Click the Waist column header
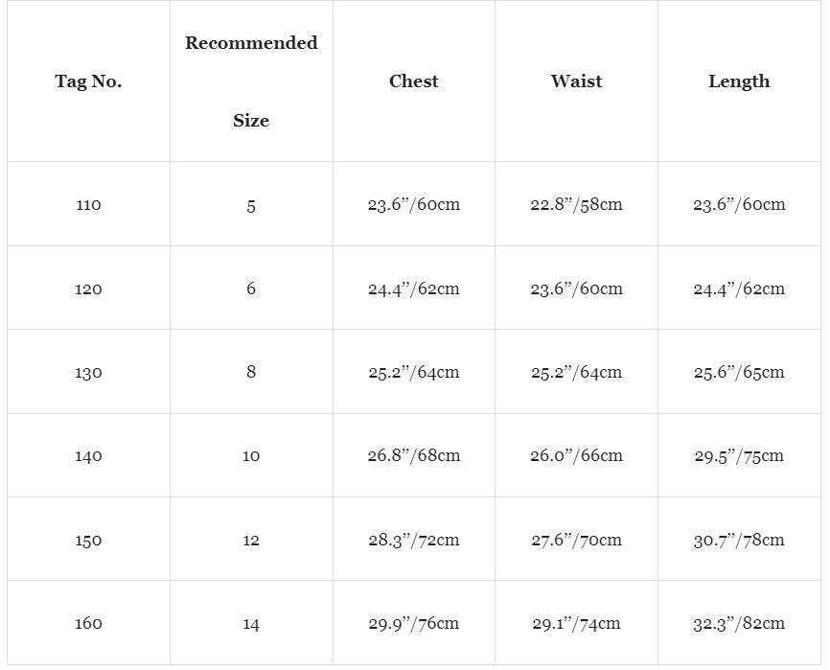Screen dimensions: 830x670 (576, 81)
